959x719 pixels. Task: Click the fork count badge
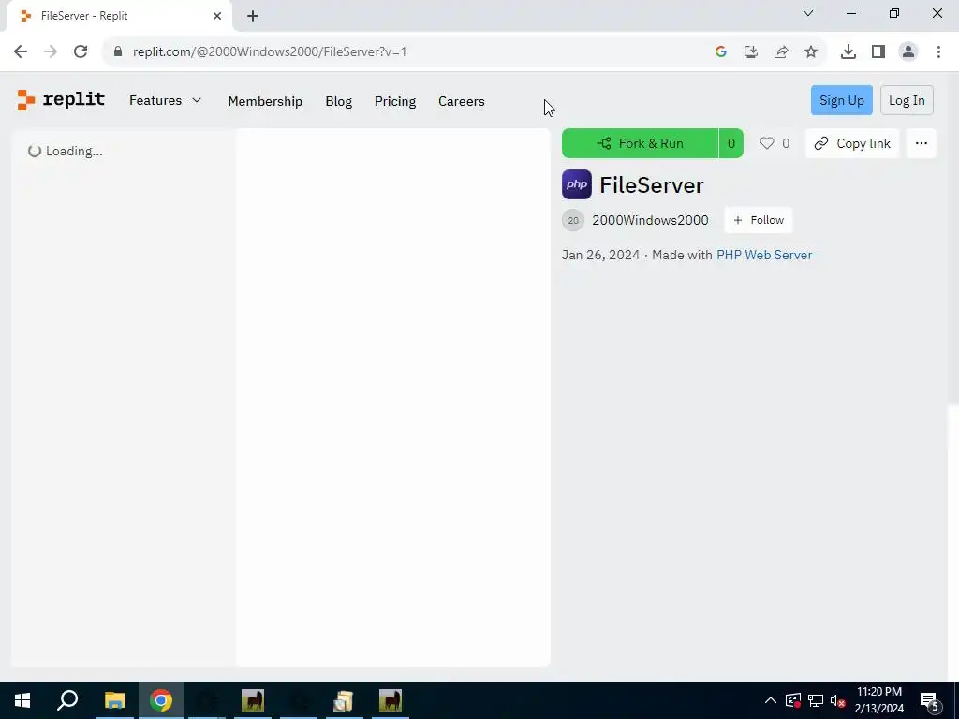(x=730, y=143)
